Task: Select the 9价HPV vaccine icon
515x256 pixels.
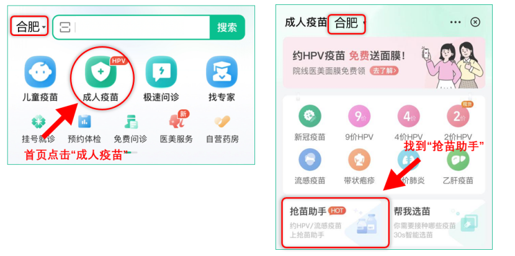Action: coord(359,116)
